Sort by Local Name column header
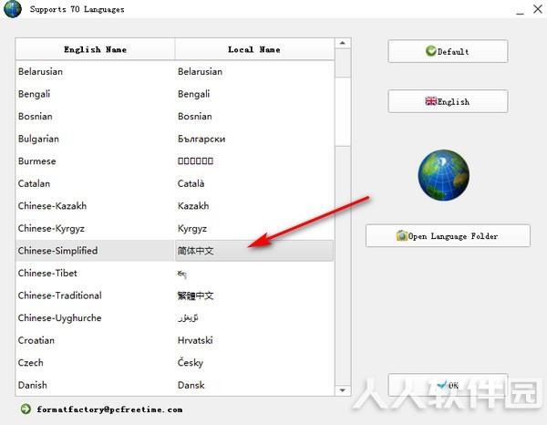 point(254,49)
